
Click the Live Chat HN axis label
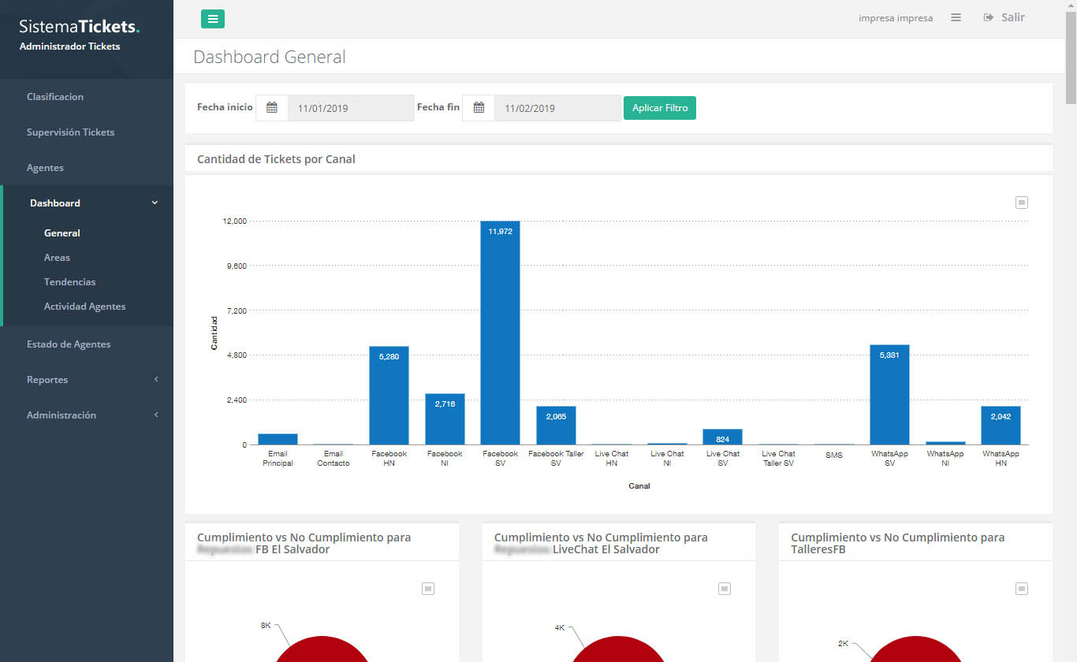pos(612,458)
